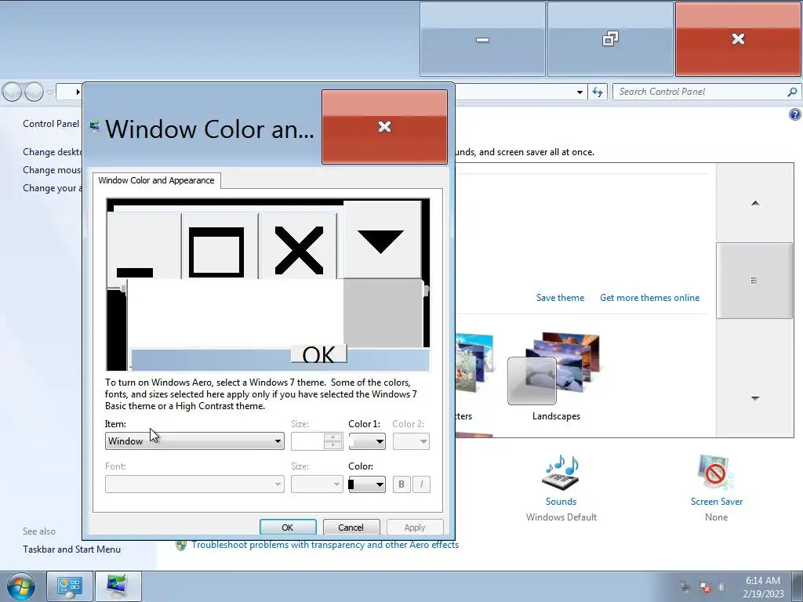Click the refresh button beside address bar
This screenshot has height=602, width=803.
pyautogui.click(x=598, y=92)
